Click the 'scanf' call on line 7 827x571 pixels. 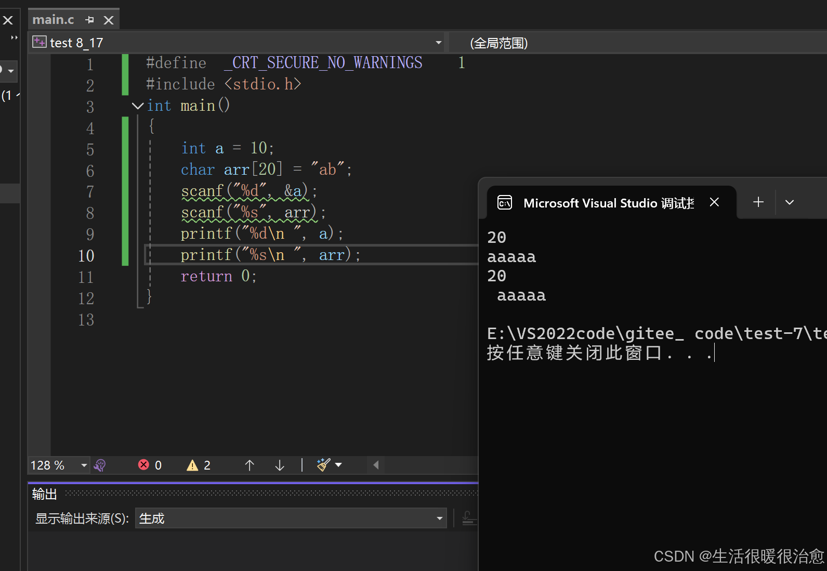(202, 191)
